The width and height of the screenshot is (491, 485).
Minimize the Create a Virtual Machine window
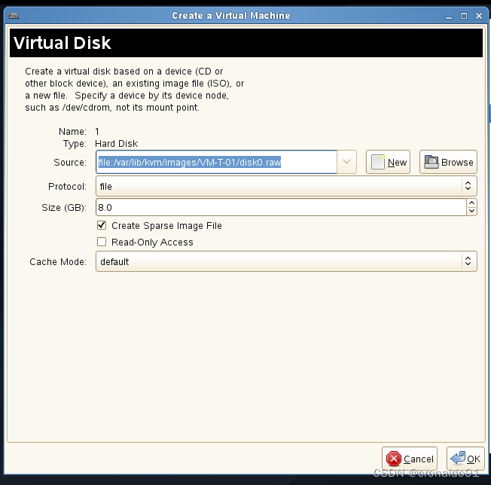[449, 17]
